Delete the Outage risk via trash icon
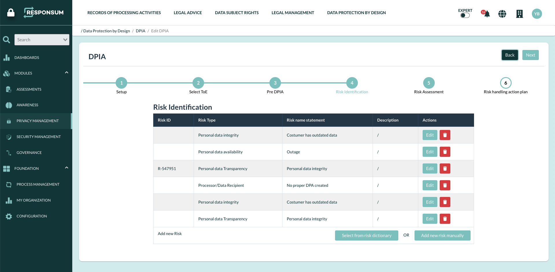 [445, 152]
